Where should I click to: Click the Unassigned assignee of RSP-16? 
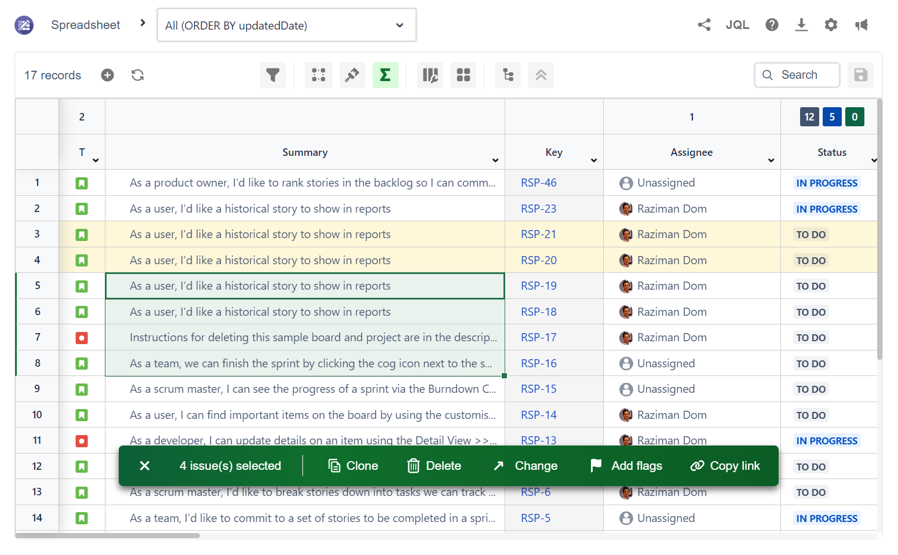(657, 364)
